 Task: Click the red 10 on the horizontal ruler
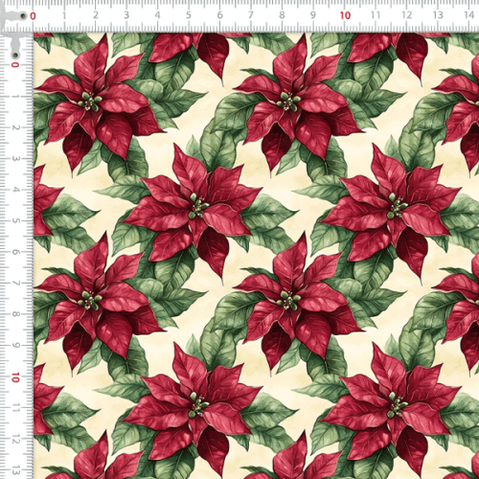345,15
